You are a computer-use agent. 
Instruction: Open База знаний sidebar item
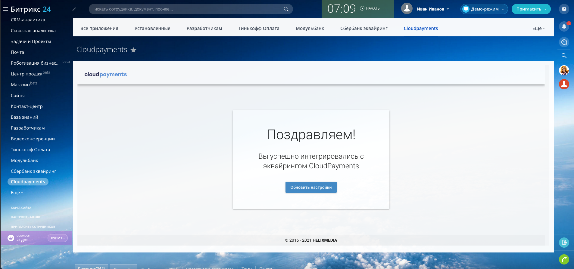[x=24, y=117]
